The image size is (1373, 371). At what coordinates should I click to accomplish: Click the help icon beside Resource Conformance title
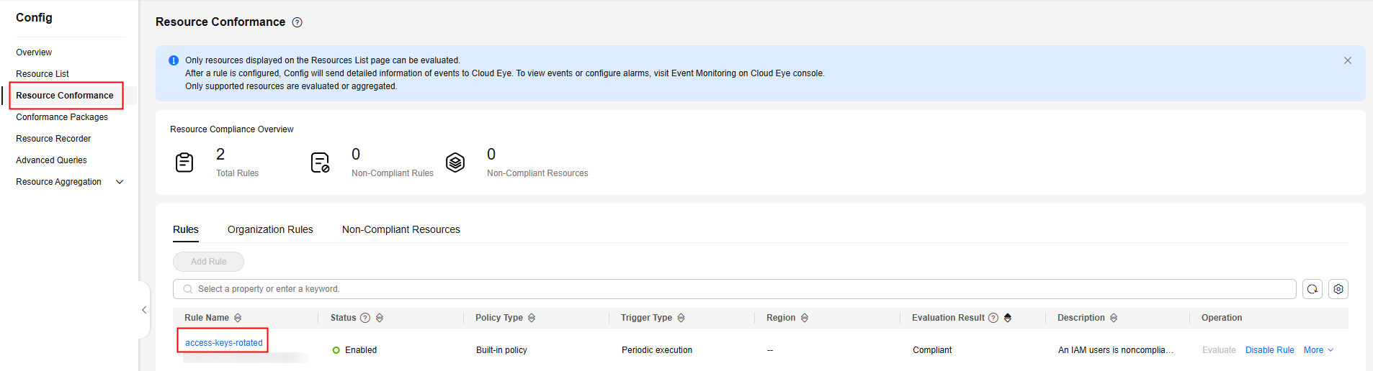click(x=298, y=22)
